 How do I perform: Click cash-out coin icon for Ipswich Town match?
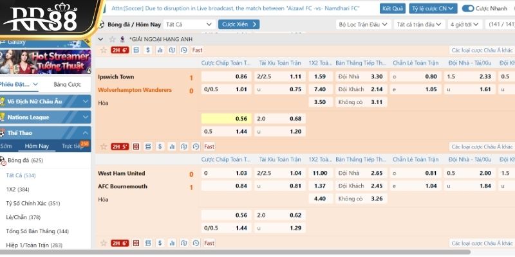click(172, 50)
